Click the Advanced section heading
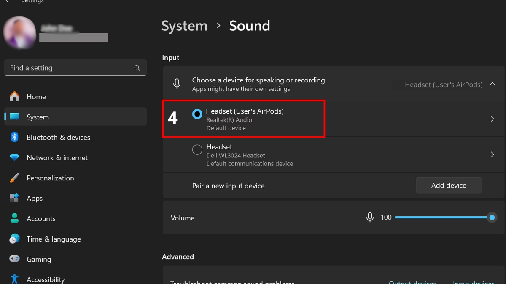The image size is (506, 284). [178, 257]
